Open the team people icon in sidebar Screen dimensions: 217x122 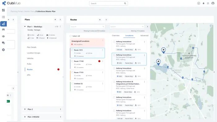3,36
